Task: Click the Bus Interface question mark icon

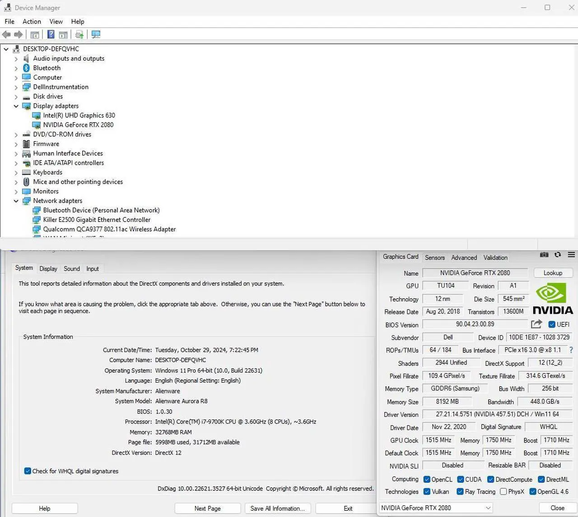Action: pyautogui.click(x=571, y=350)
